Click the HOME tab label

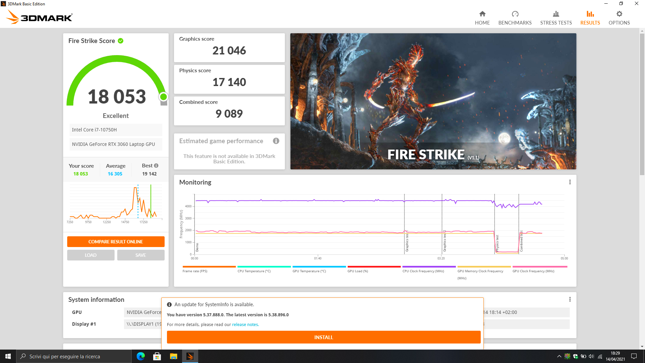pos(482,23)
